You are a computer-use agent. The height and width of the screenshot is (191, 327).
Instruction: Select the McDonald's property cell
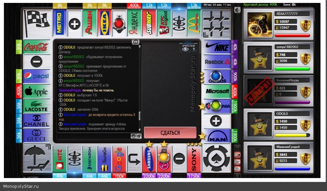click(x=194, y=23)
